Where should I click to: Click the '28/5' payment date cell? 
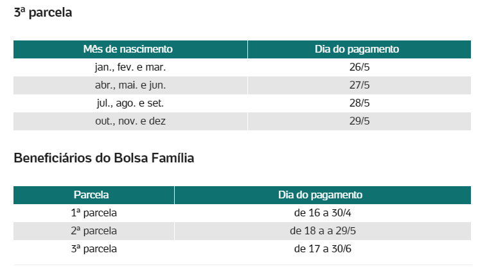(x=359, y=103)
